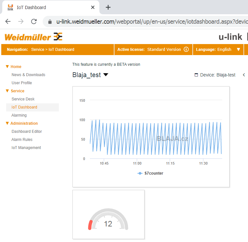
Task: Click the 10:45 time axis label
Action: [104, 163]
